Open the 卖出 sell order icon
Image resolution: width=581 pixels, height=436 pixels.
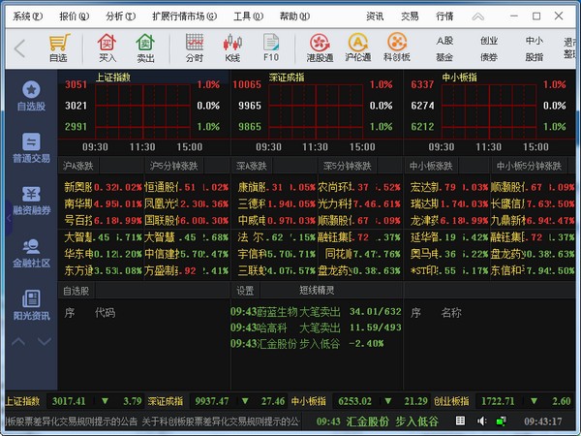coord(145,47)
